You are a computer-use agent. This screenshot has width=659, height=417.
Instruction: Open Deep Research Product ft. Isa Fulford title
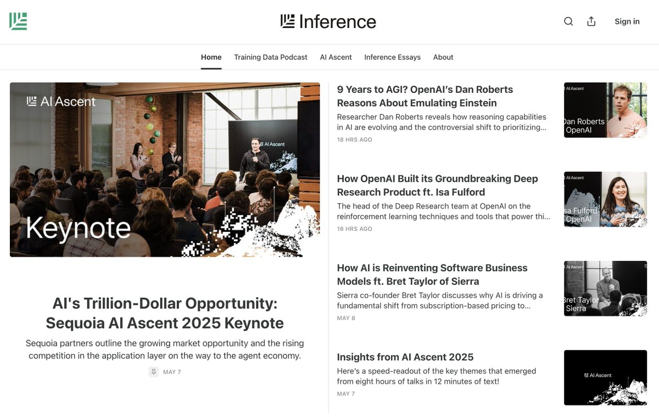[438, 185]
